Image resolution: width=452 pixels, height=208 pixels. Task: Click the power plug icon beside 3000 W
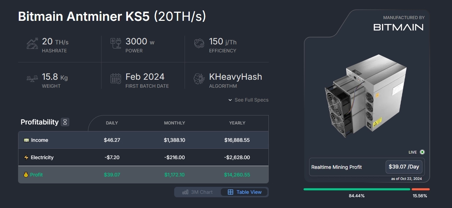[x=115, y=42]
